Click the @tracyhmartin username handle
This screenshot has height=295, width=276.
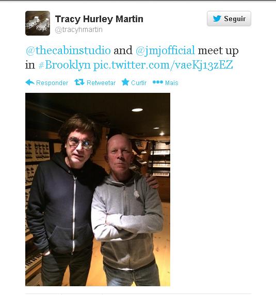tap(78, 30)
